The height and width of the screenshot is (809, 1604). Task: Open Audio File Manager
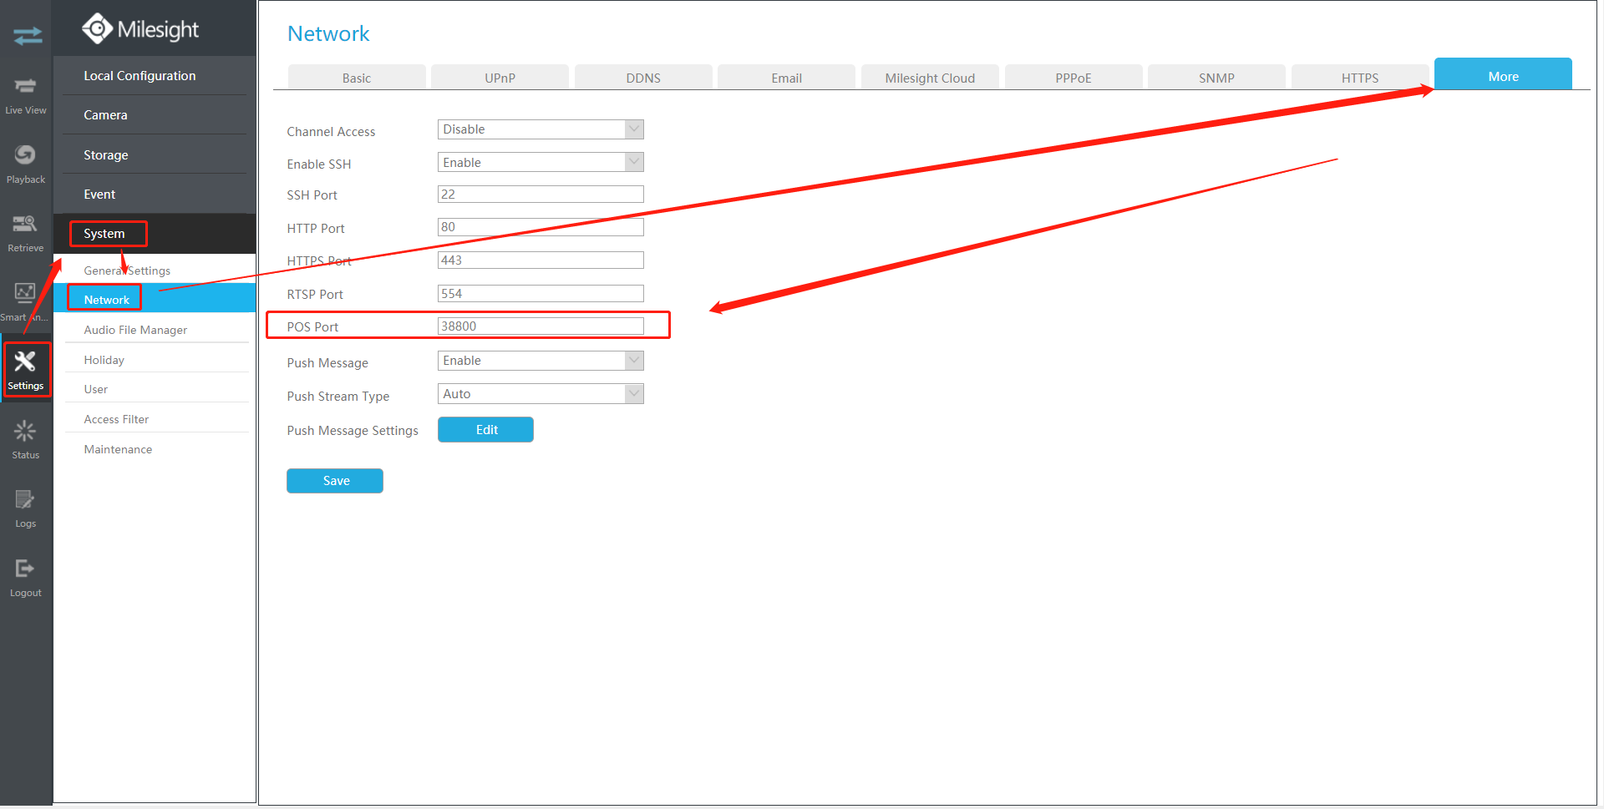point(155,330)
